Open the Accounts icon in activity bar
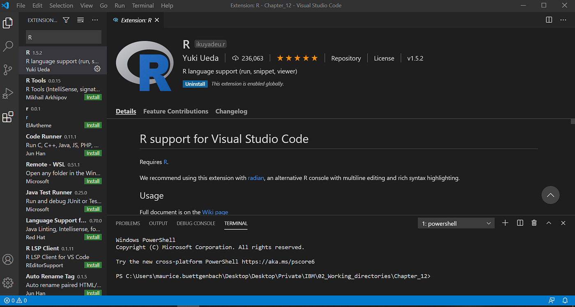The width and height of the screenshot is (575, 307). [8, 259]
